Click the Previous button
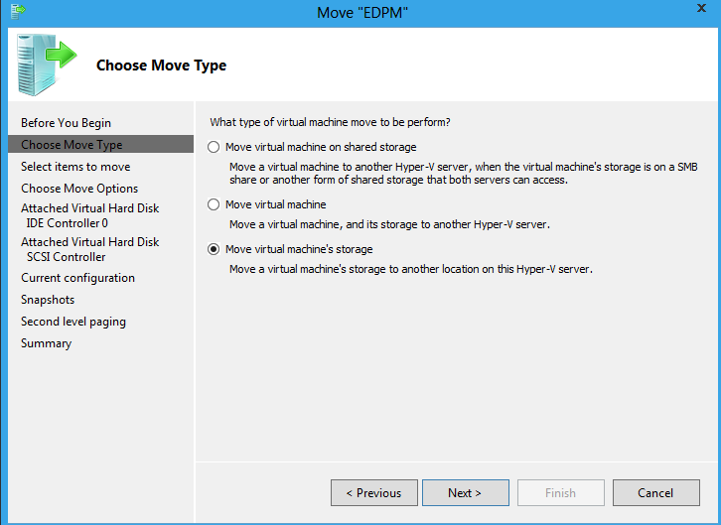 pyautogui.click(x=373, y=493)
